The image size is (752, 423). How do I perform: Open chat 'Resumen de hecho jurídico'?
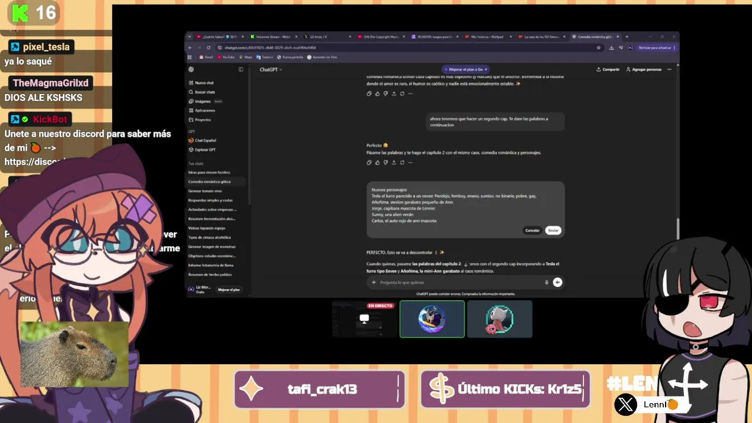(x=210, y=274)
